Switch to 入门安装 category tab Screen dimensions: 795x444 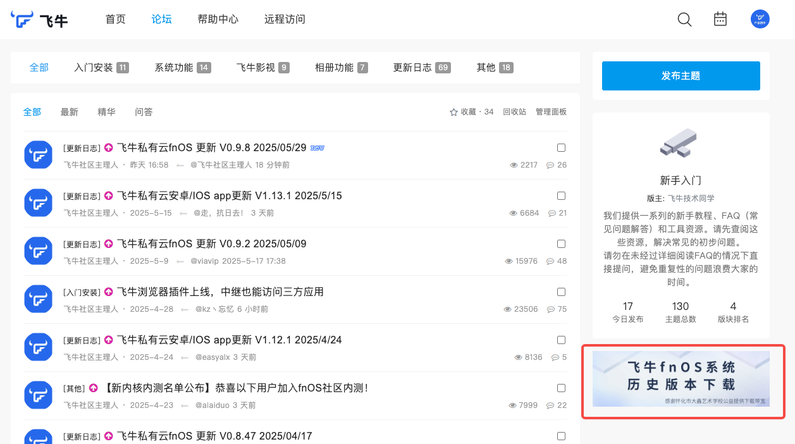[x=101, y=67]
